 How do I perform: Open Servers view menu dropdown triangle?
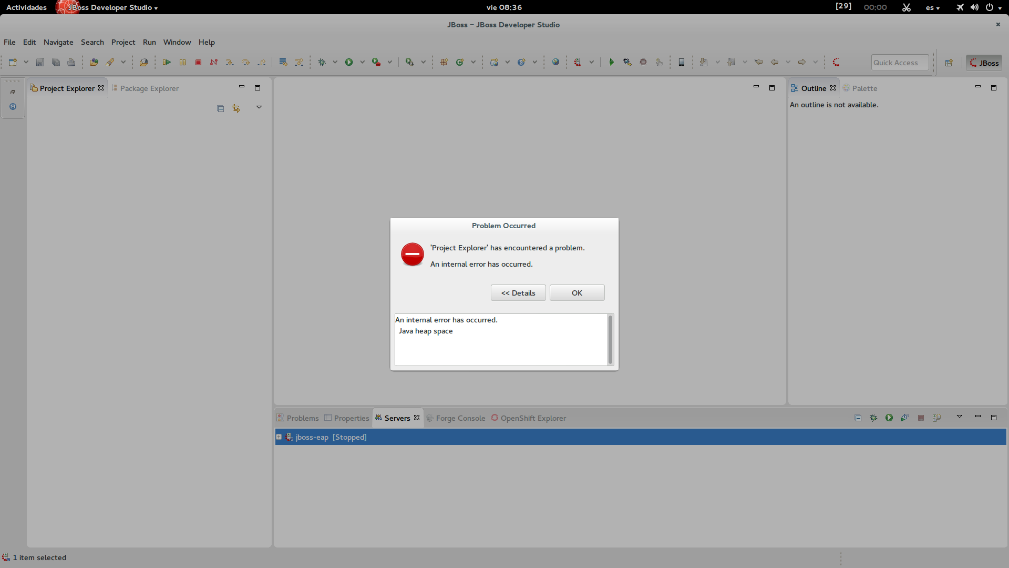tap(960, 417)
